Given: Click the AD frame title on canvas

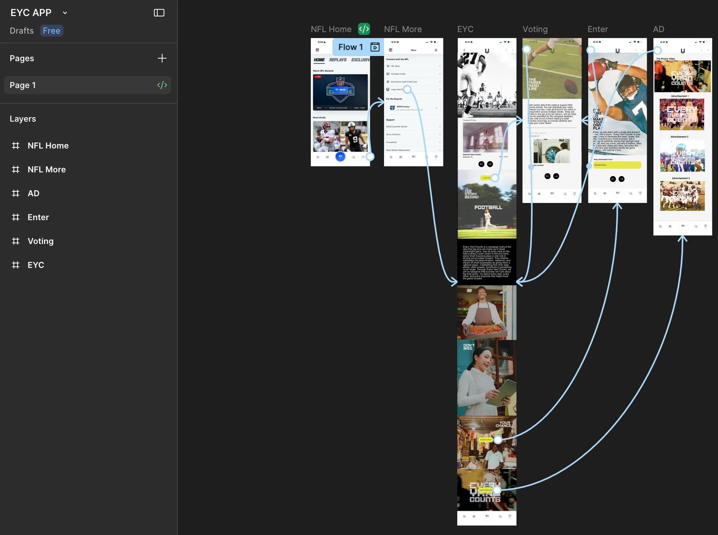Looking at the screenshot, I should (658, 29).
